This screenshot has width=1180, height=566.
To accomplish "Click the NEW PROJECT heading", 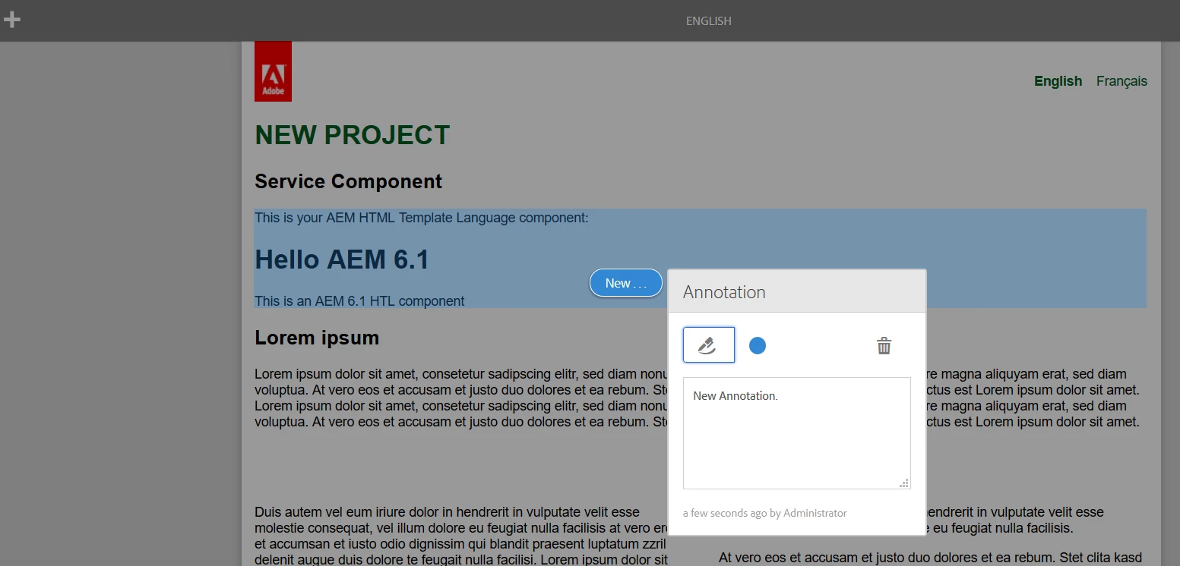I will pyautogui.click(x=353, y=135).
